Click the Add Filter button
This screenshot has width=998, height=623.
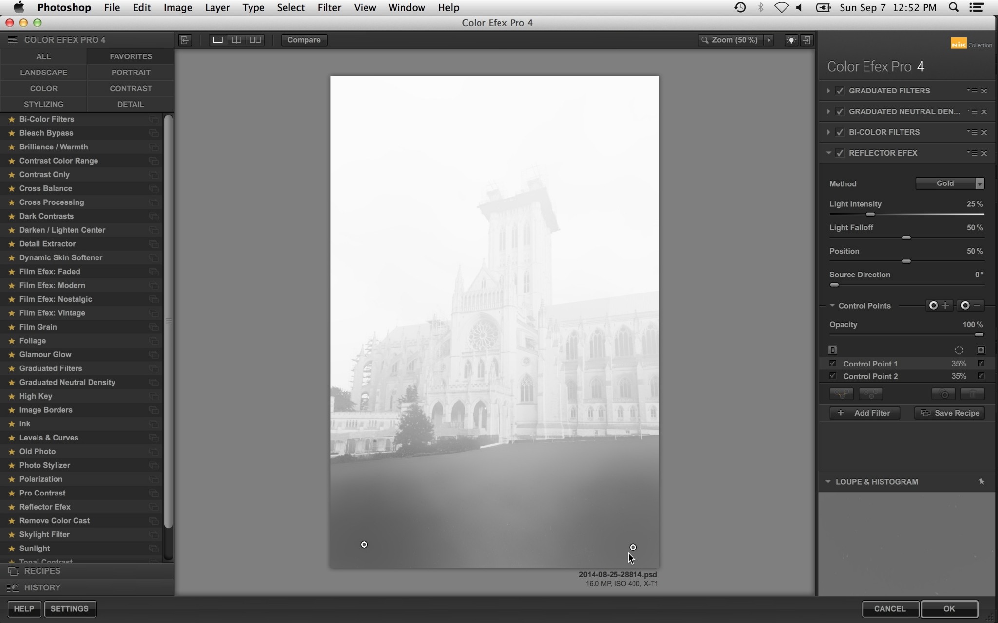(x=865, y=413)
